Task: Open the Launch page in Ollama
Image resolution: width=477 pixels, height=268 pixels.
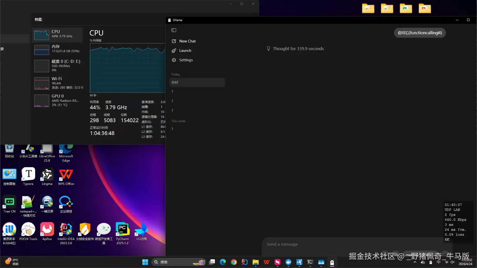Action: pos(185,51)
